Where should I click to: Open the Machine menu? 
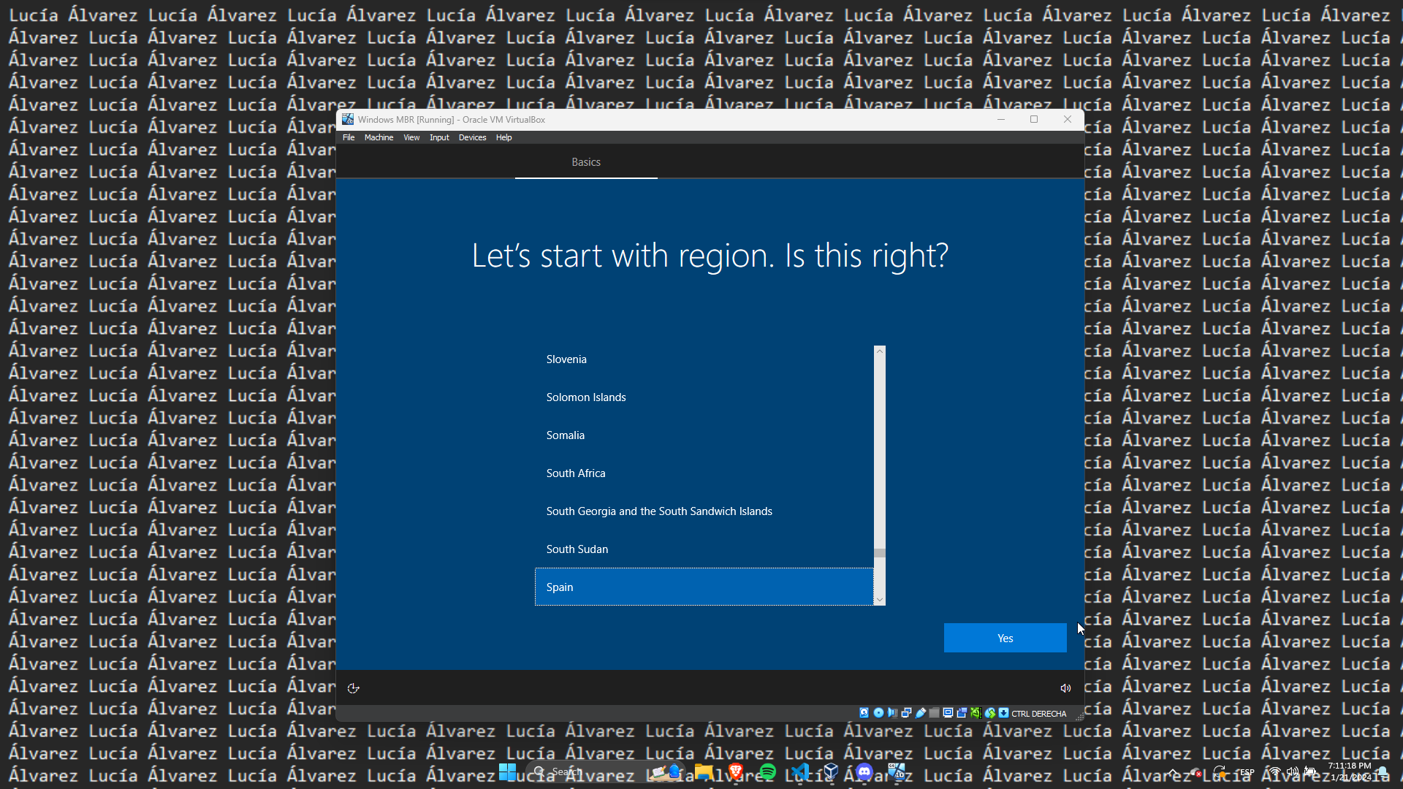point(379,137)
